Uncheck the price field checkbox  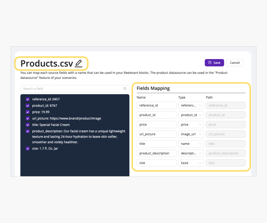click(28, 112)
